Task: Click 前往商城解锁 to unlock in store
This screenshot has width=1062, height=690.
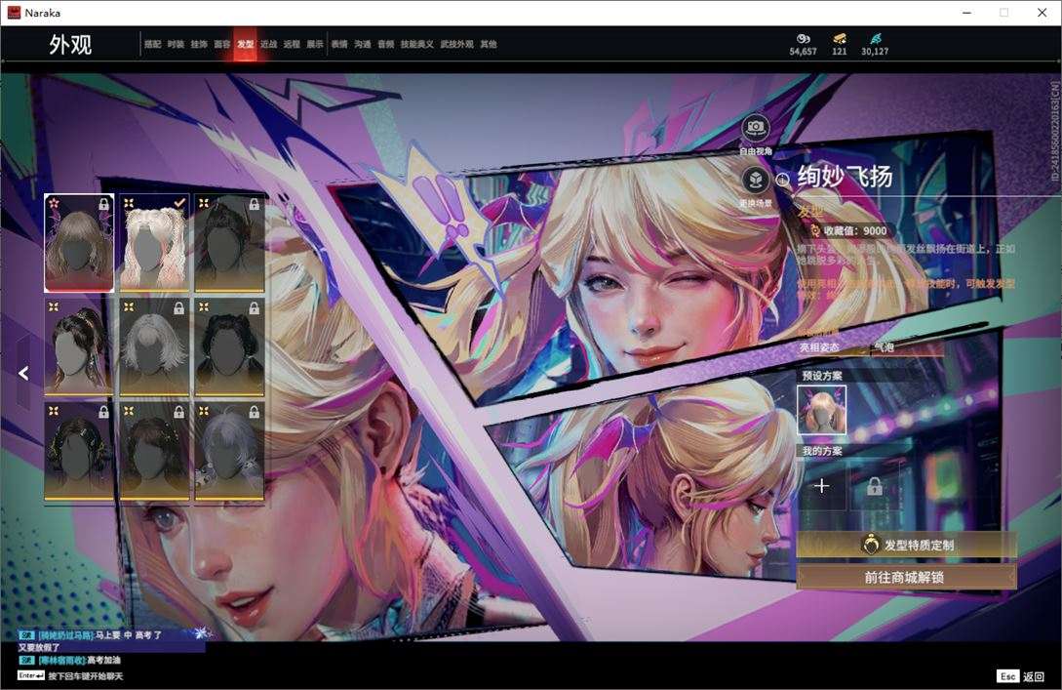Action: coord(906,578)
